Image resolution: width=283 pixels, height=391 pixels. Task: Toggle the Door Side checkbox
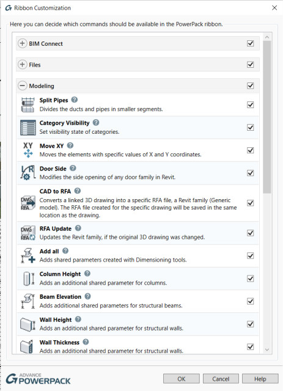point(251,173)
